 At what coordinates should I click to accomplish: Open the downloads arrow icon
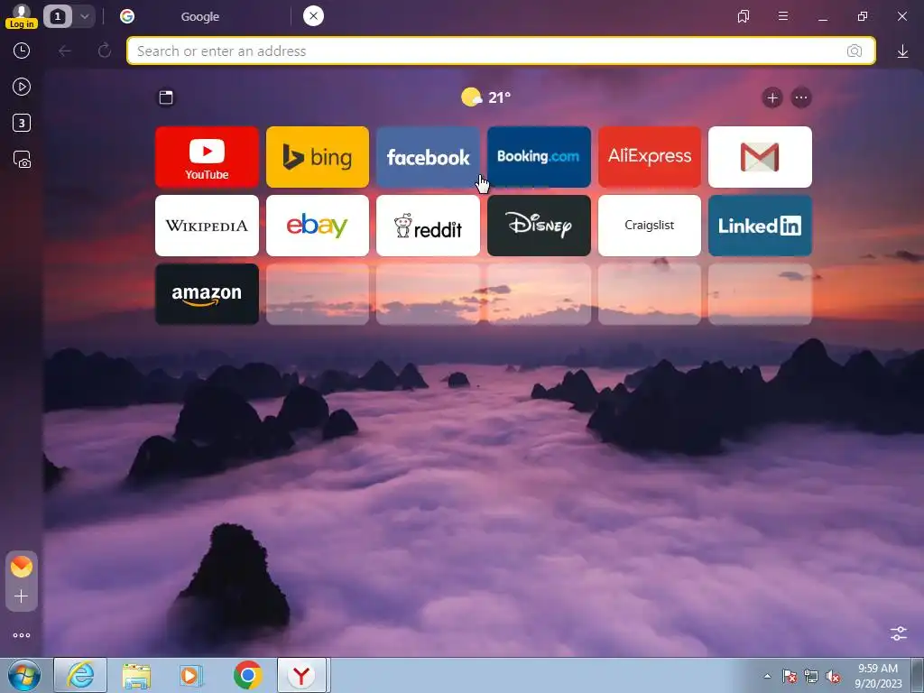click(902, 51)
